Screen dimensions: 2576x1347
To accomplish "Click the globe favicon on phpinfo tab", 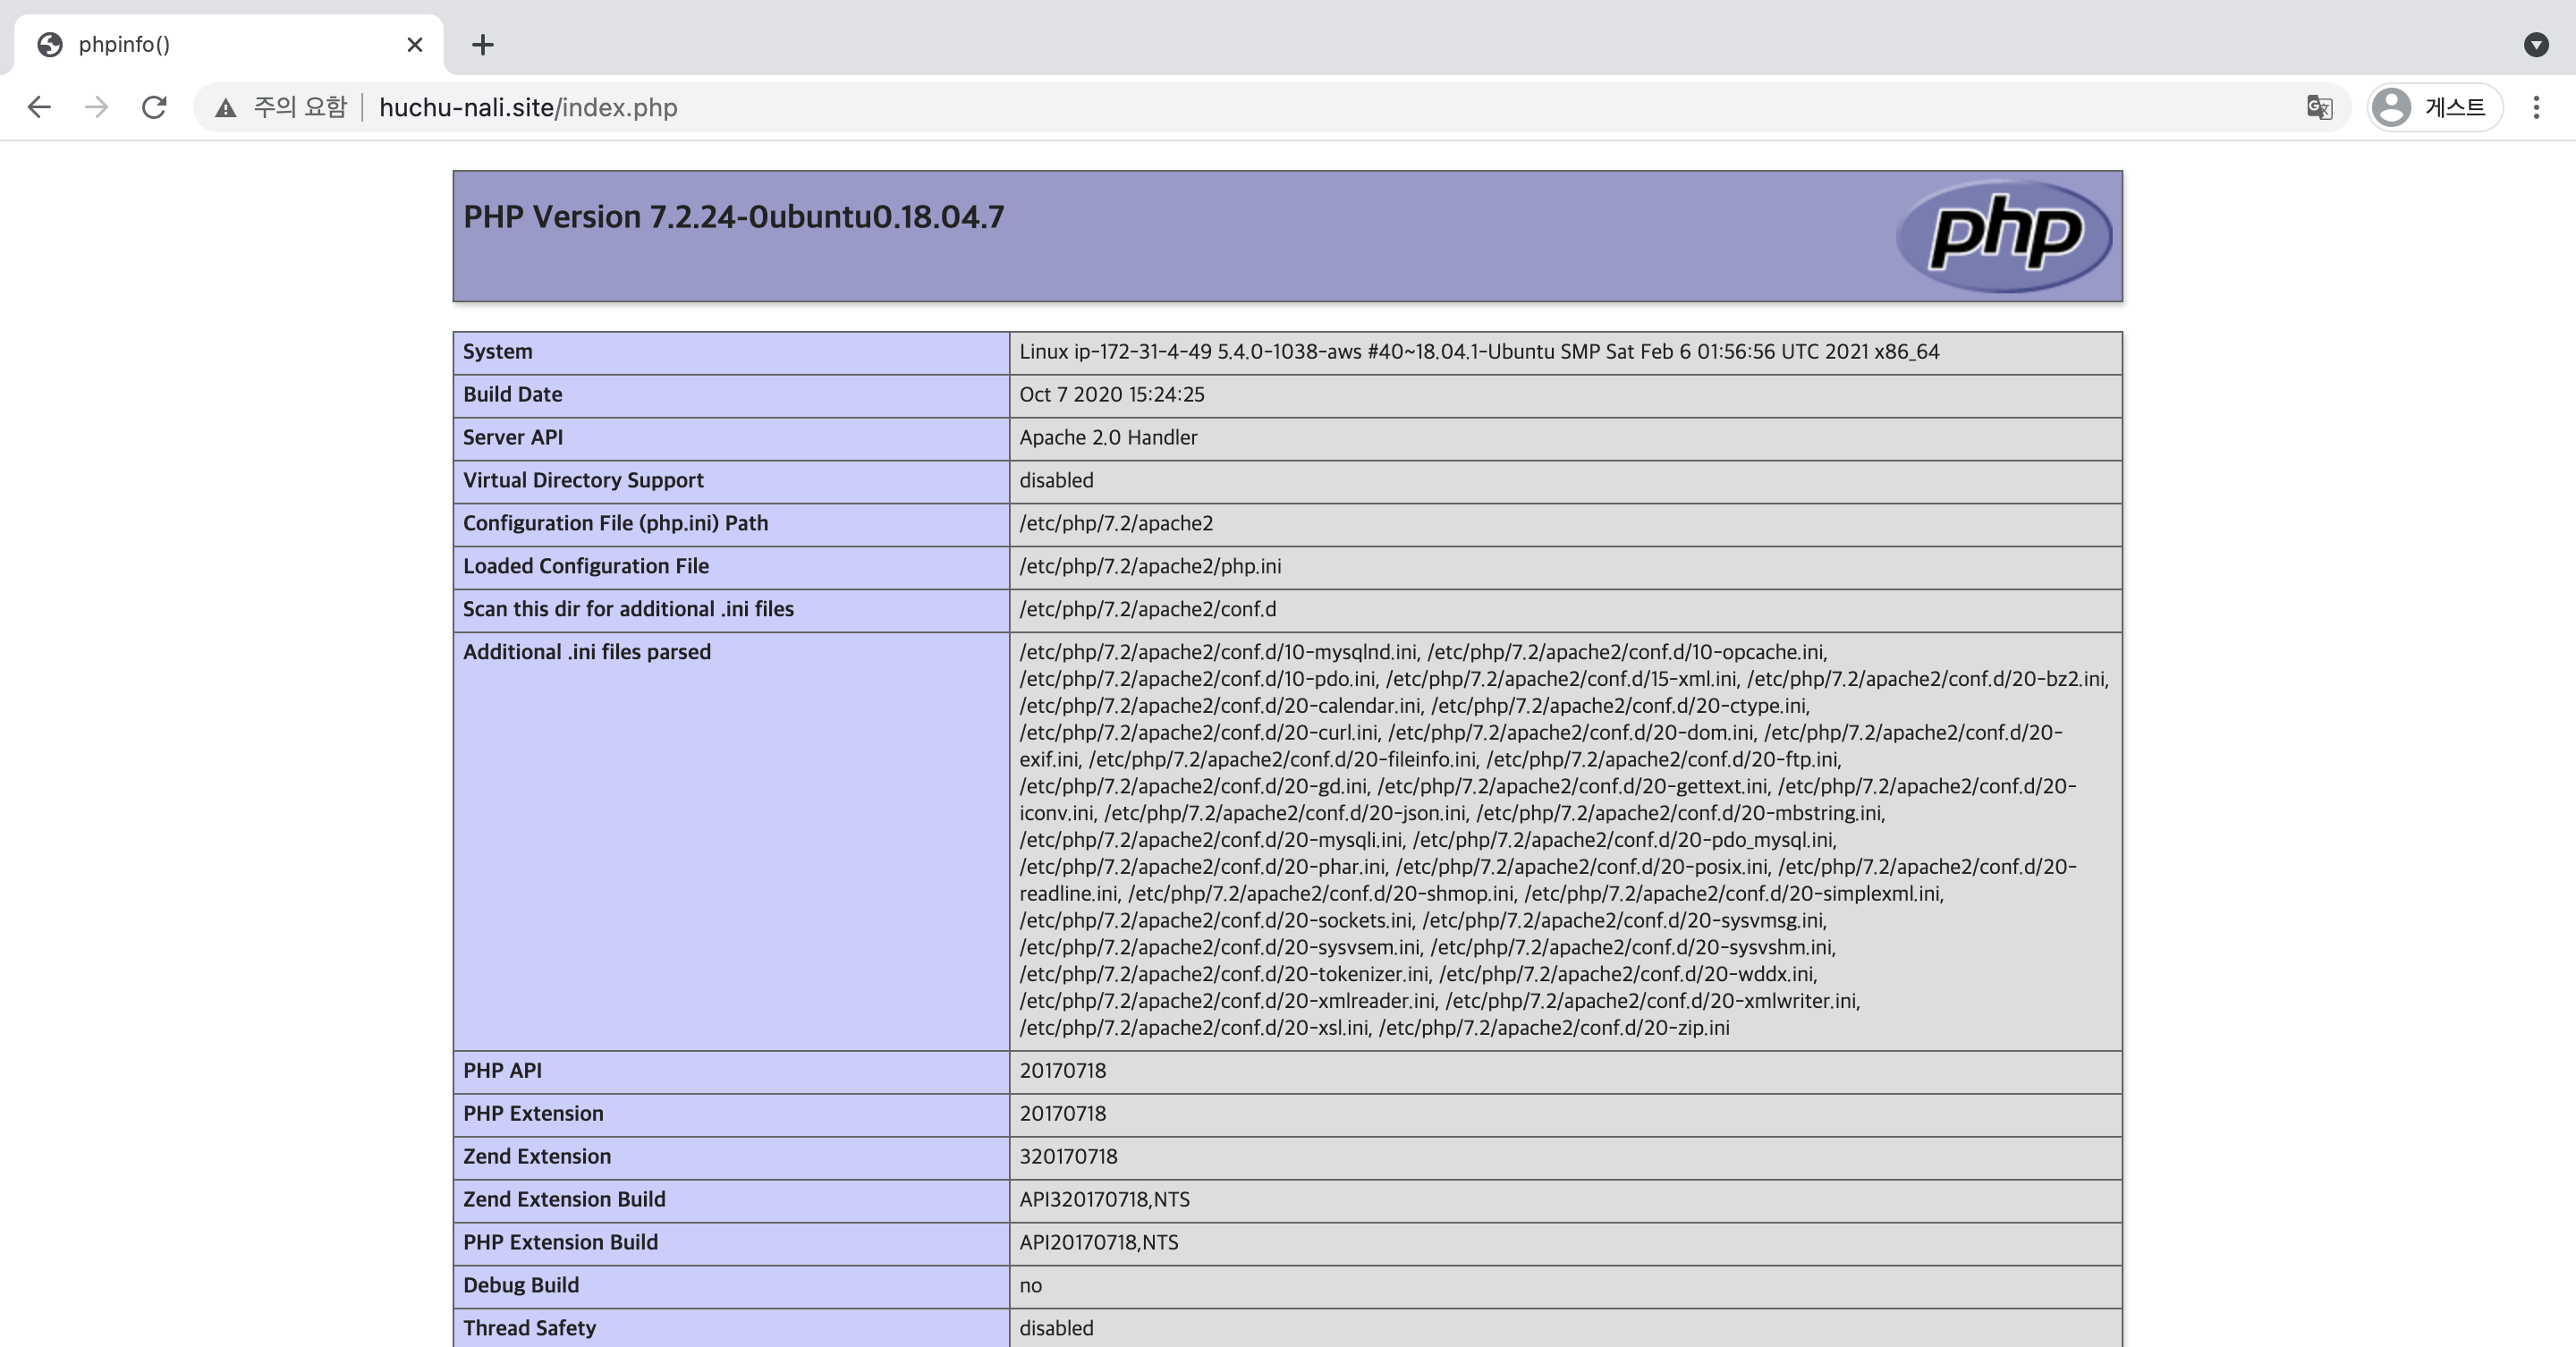I will tap(50, 44).
